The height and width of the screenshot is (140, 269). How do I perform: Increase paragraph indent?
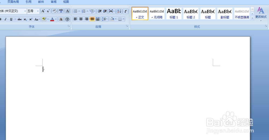(105, 11)
